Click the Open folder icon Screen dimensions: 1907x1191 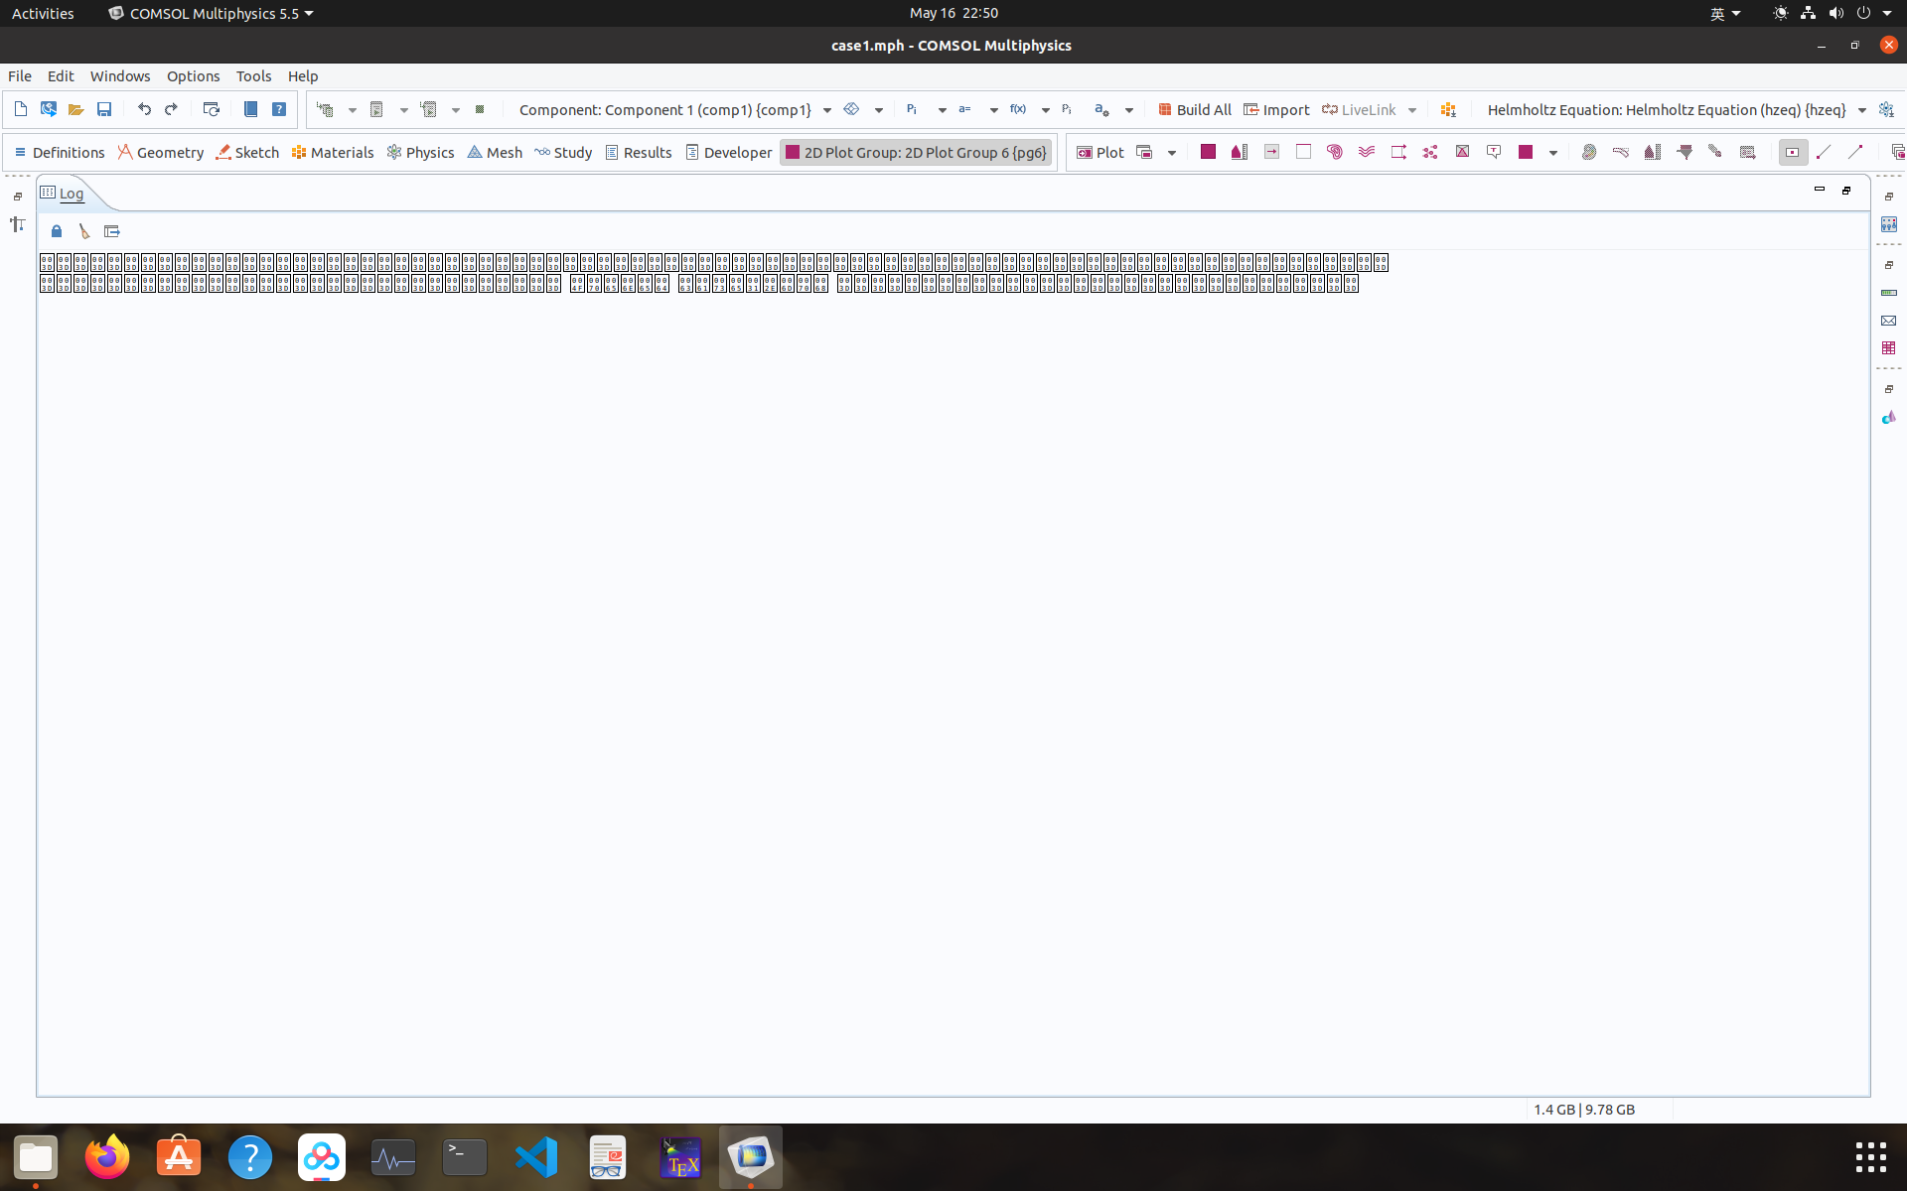[x=75, y=109]
